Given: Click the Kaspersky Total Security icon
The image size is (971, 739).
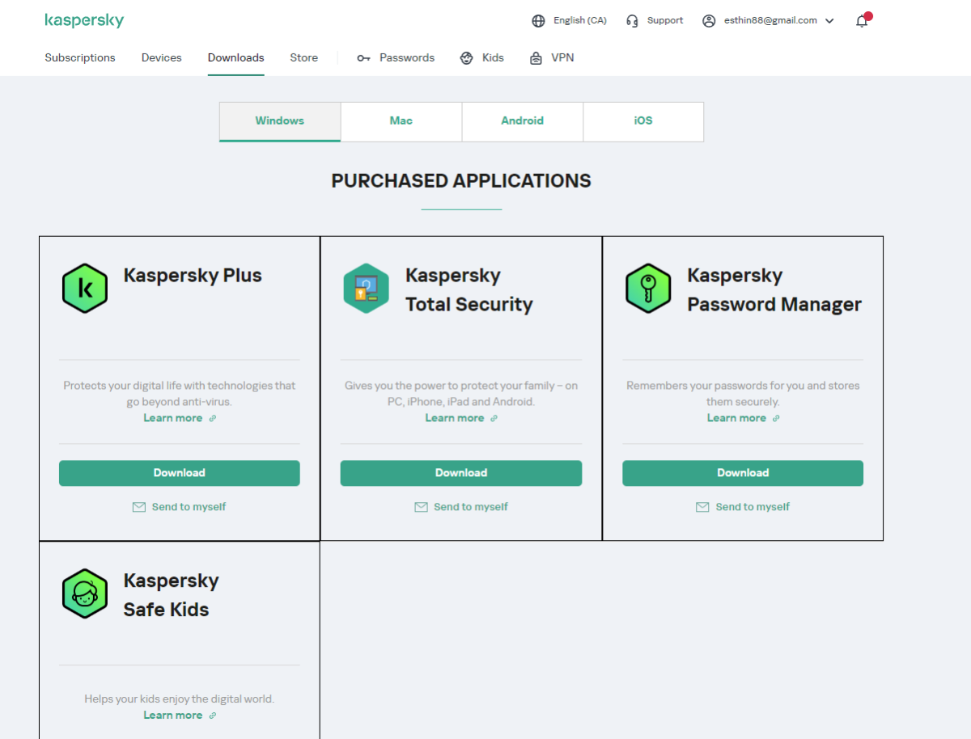Looking at the screenshot, I should coord(367,289).
